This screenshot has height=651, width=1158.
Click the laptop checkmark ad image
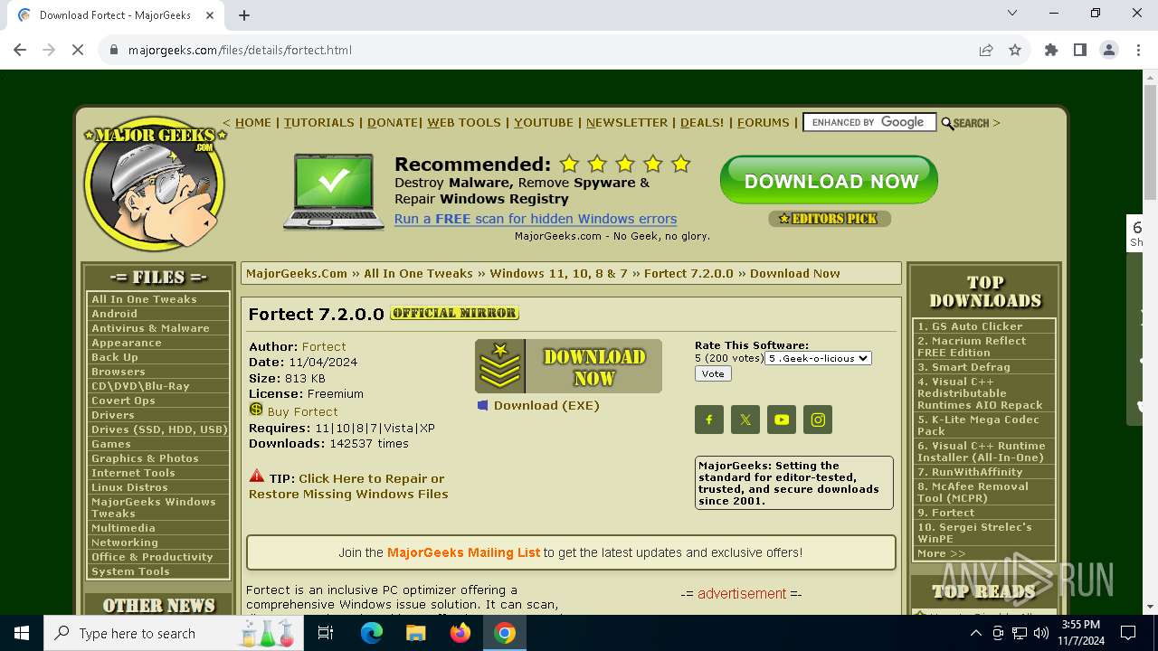click(x=334, y=191)
